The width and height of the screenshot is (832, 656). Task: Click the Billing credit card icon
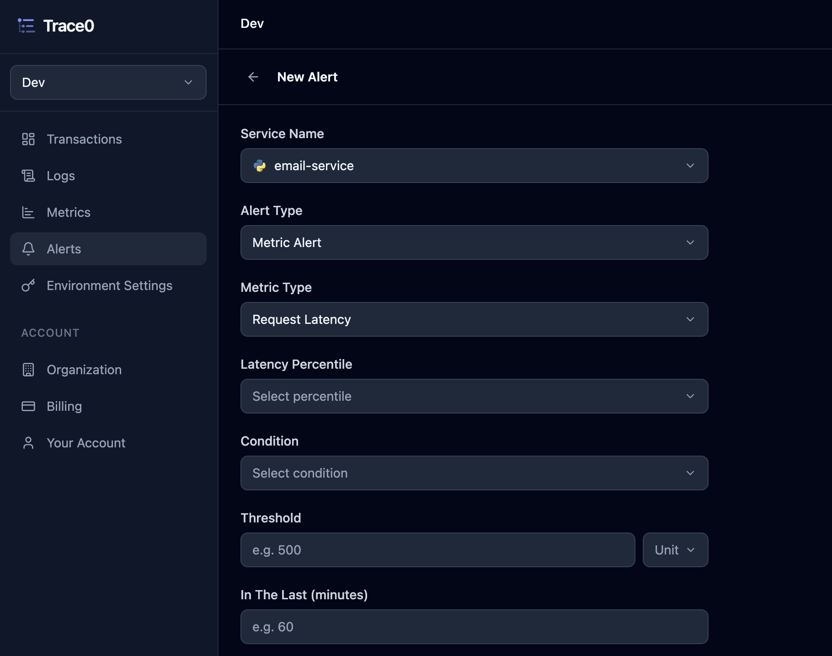click(28, 406)
